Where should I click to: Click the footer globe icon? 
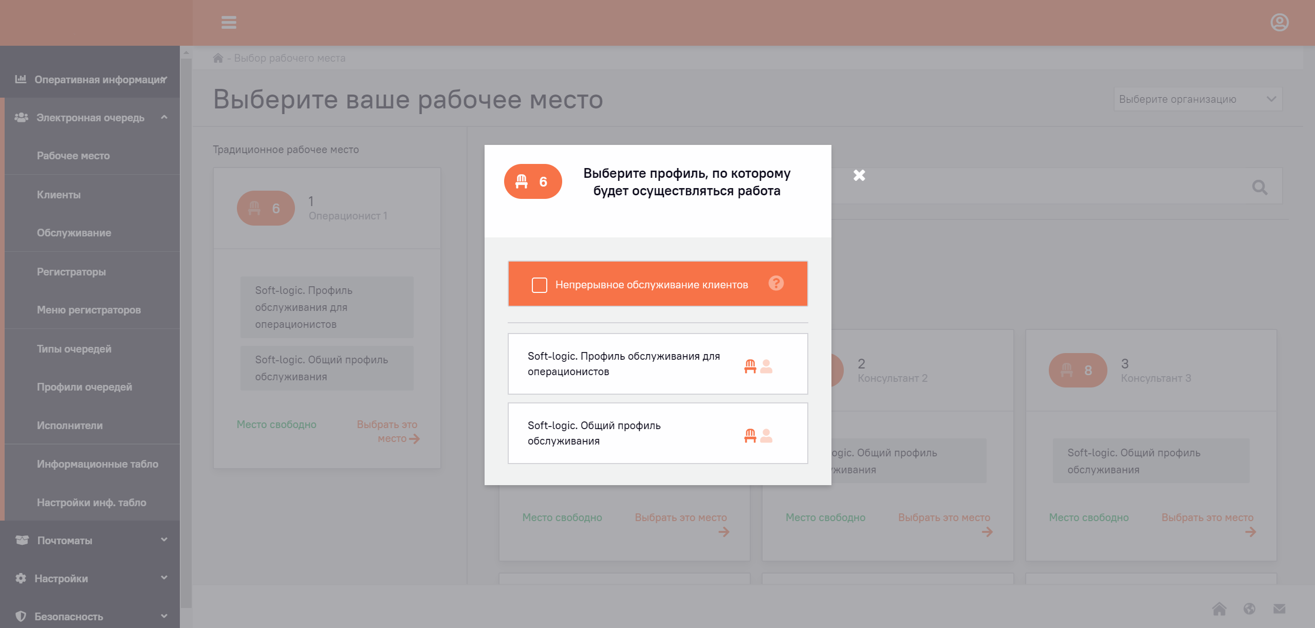click(1249, 609)
